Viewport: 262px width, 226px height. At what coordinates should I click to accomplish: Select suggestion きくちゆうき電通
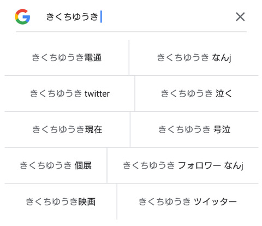click(x=67, y=57)
